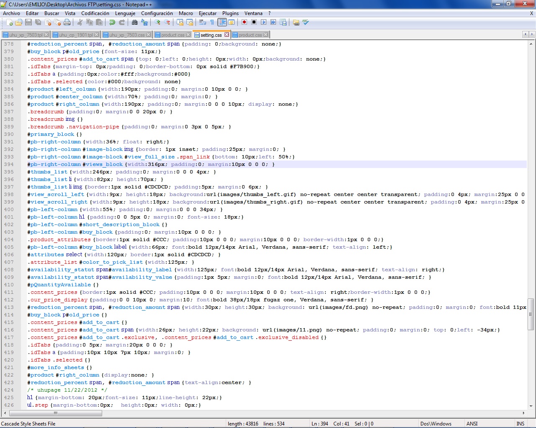536x428 pixels.
Task: Click the Print toolbar icon
Action: (67, 23)
